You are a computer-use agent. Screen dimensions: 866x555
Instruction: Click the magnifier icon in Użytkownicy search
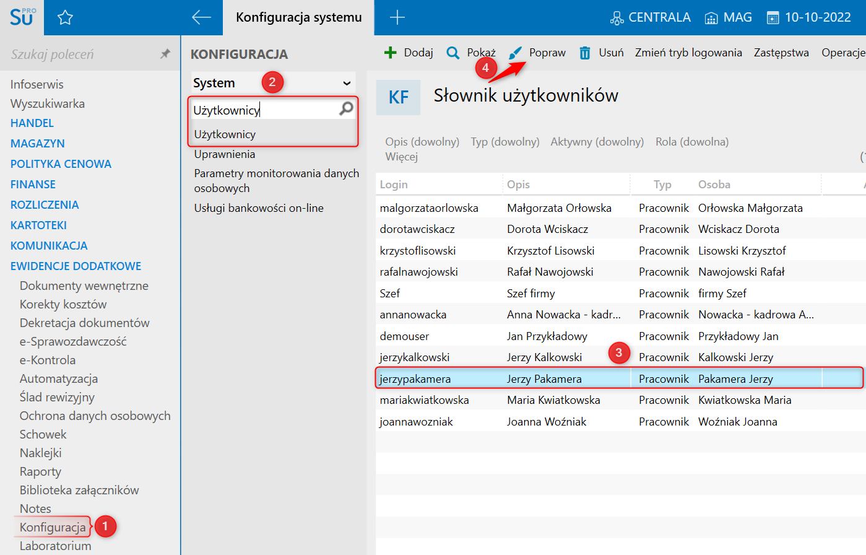tap(346, 109)
